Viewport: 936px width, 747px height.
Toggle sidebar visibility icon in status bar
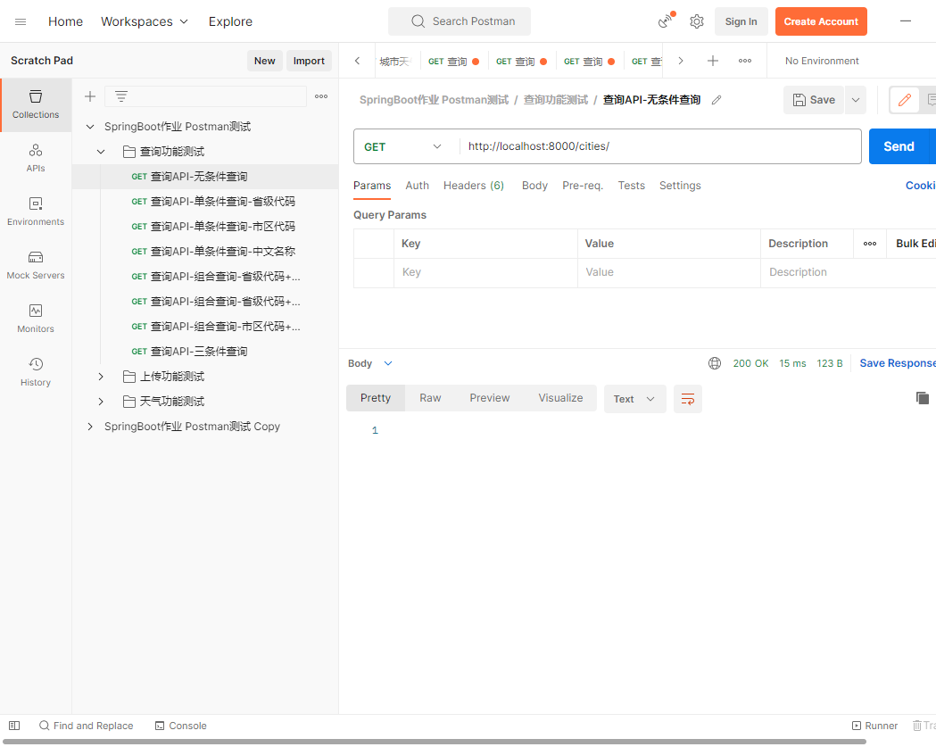tap(14, 726)
